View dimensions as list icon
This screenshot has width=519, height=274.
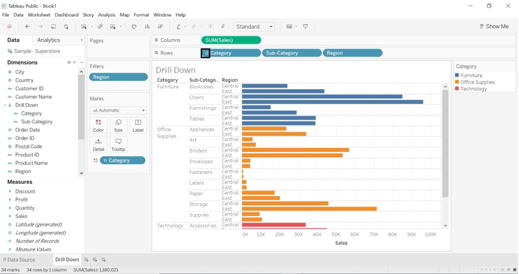(69, 62)
